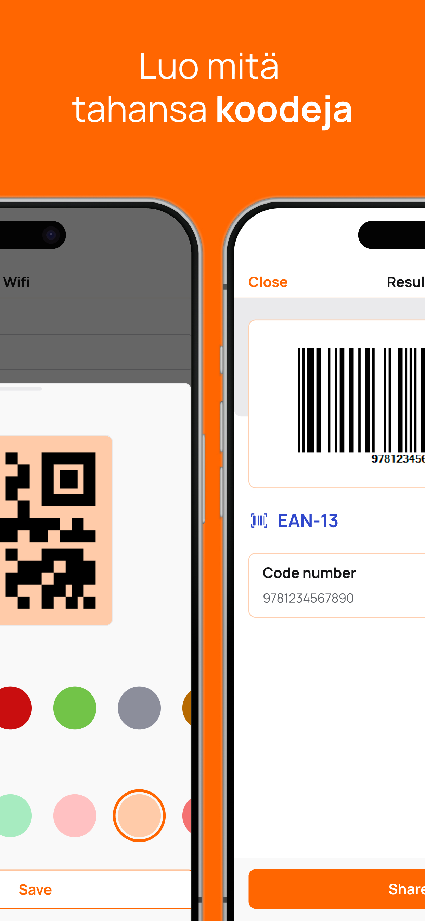Tap the peach QR code preview
Screen dimensions: 425x921
pyautogui.click(x=56, y=530)
